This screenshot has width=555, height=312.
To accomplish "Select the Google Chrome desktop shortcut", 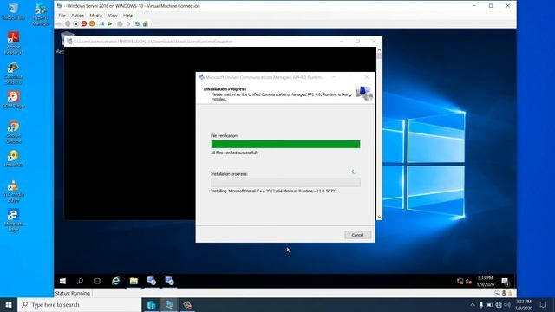I will coord(14,132).
